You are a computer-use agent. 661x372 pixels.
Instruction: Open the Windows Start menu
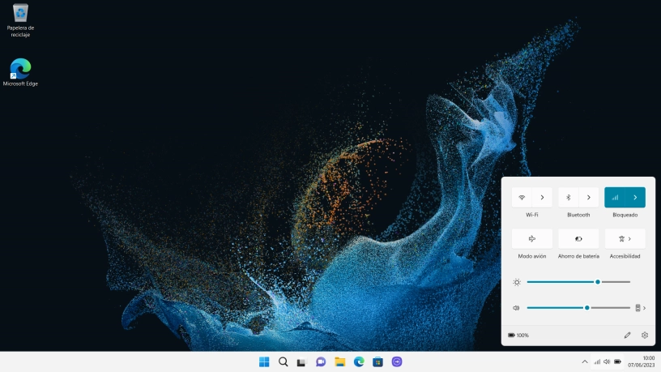coord(264,362)
